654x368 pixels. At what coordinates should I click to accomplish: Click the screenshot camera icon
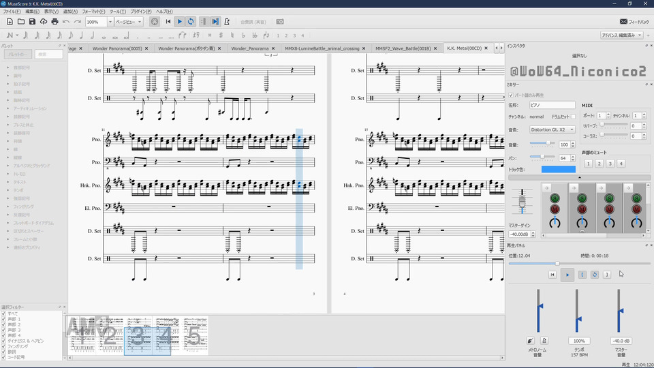coord(280,22)
